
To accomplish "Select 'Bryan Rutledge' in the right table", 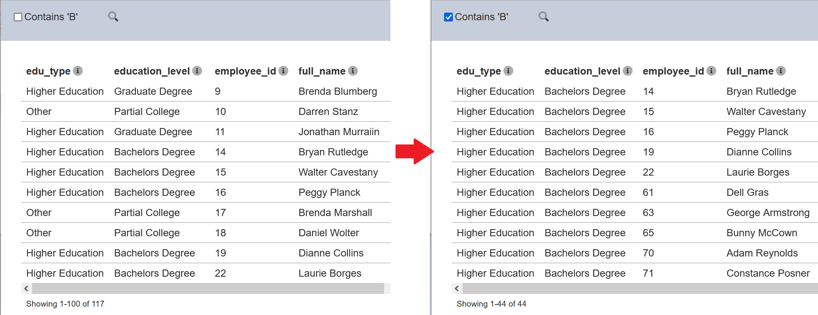I will point(761,91).
